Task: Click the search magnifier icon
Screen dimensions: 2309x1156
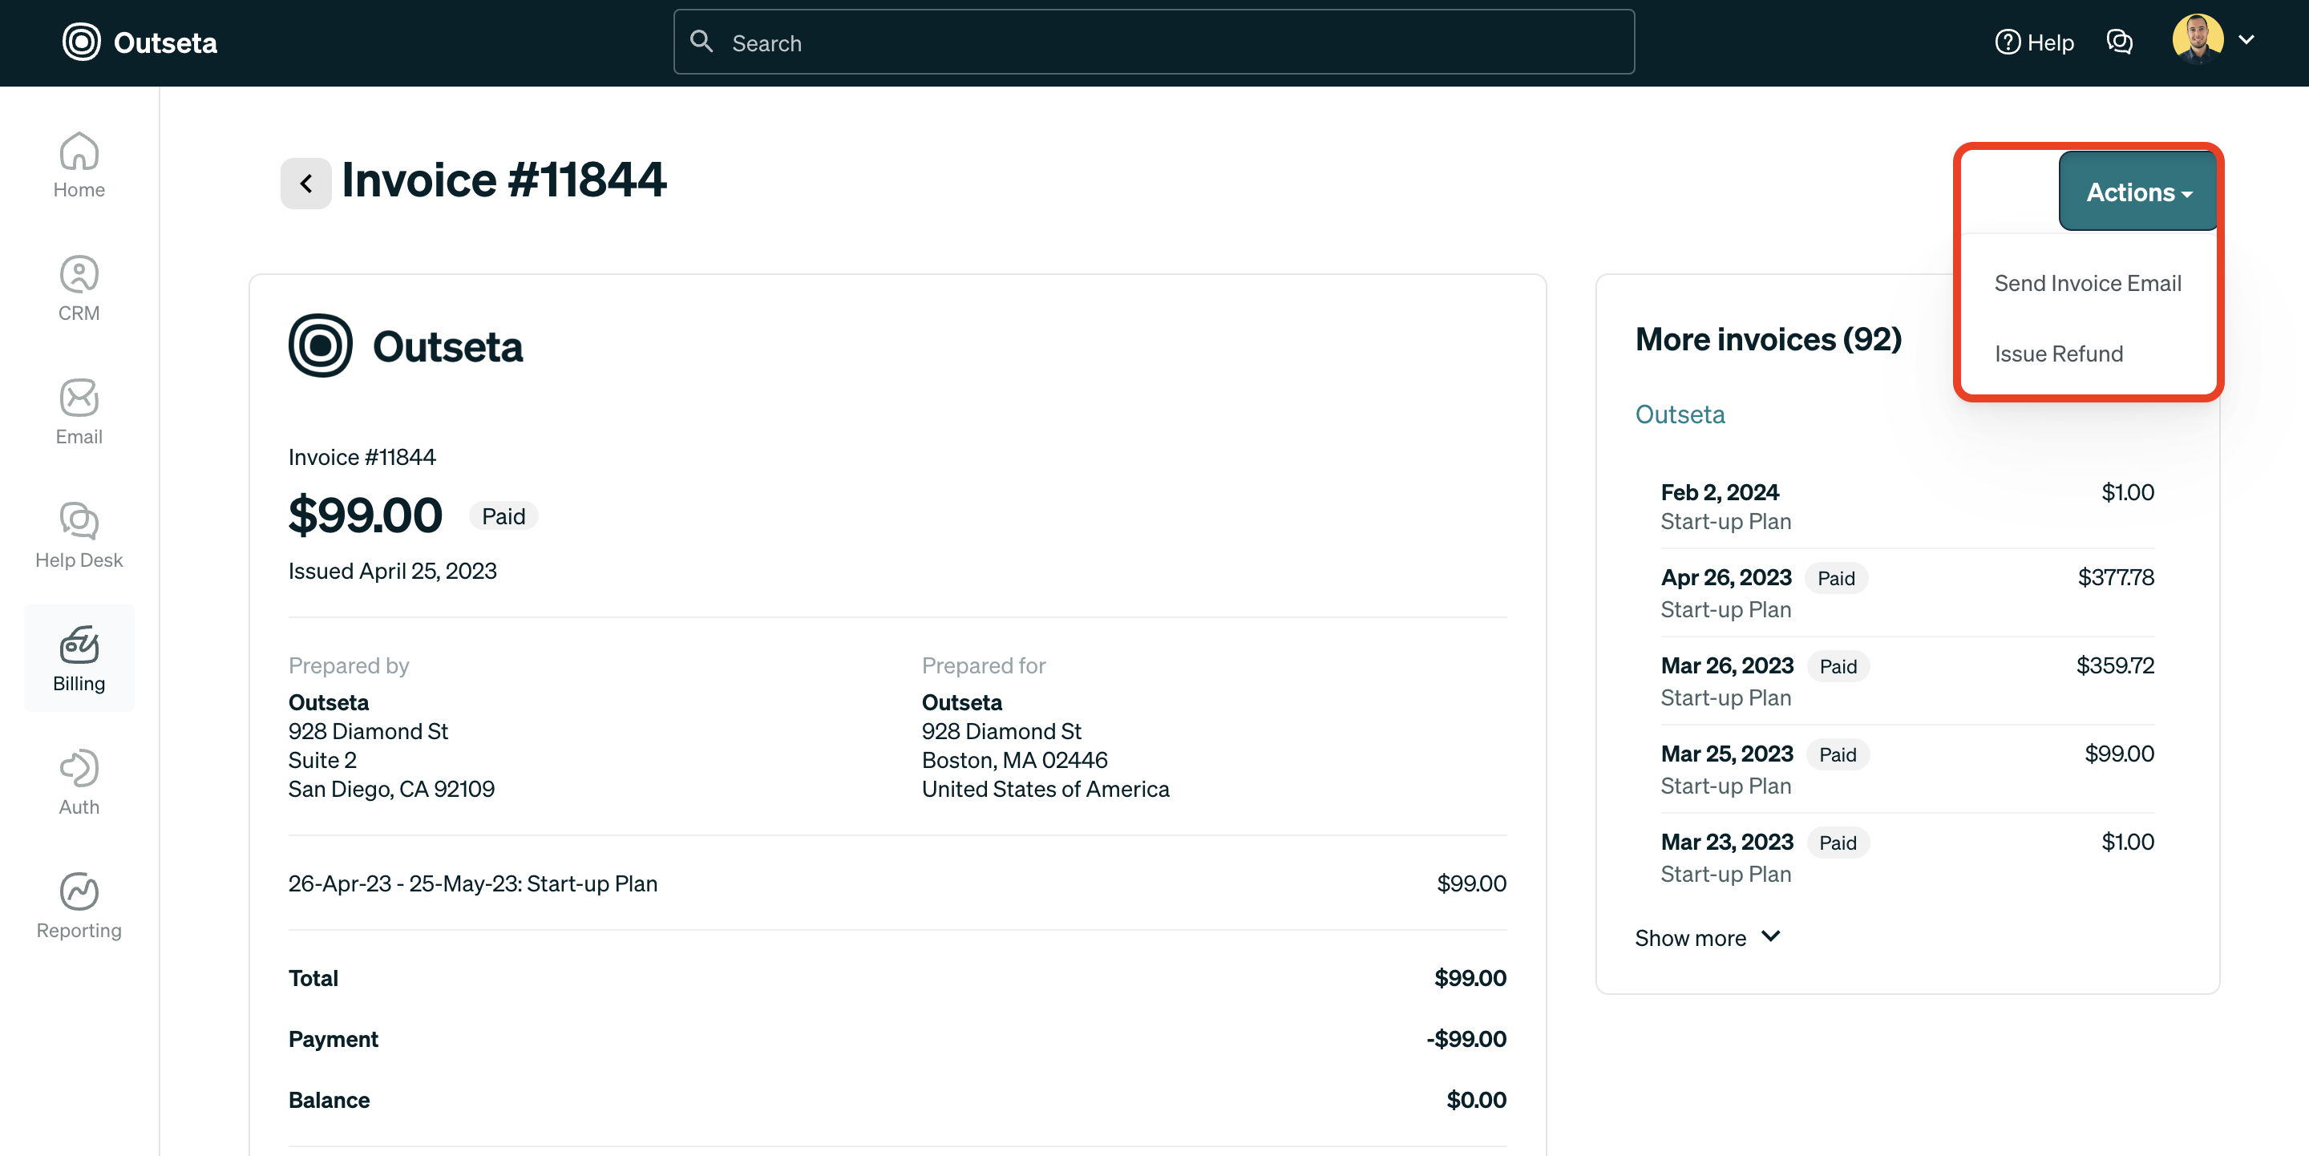Action: [703, 41]
